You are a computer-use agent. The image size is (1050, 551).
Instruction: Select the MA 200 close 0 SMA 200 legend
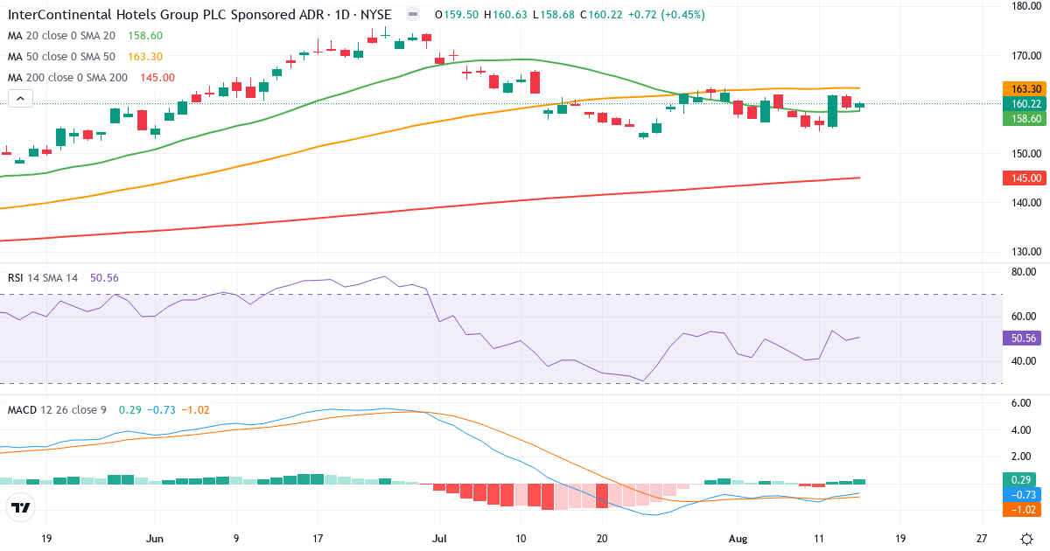[x=67, y=78]
